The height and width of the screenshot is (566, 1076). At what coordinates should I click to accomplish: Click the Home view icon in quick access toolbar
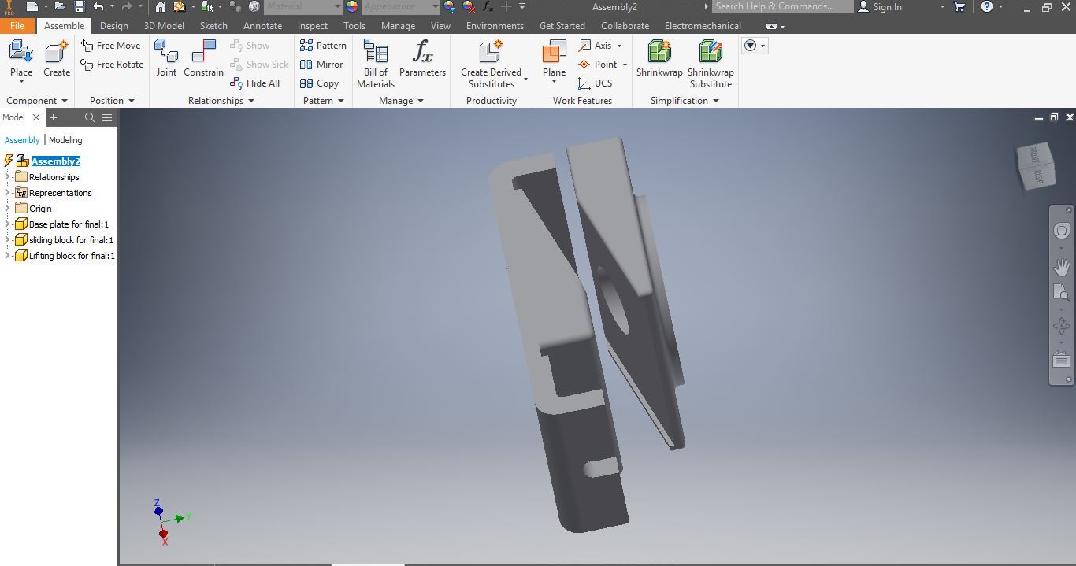(161, 6)
